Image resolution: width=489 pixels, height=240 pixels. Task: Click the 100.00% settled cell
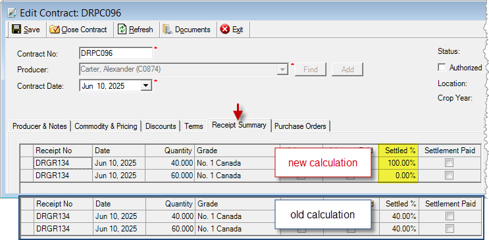pos(398,163)
